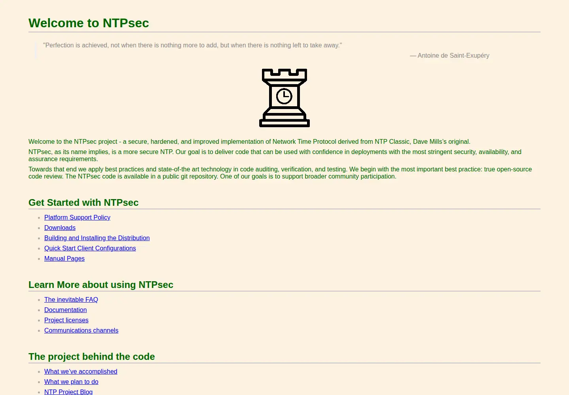Visit the NTP Project Blog

click(x=68, y=392)
